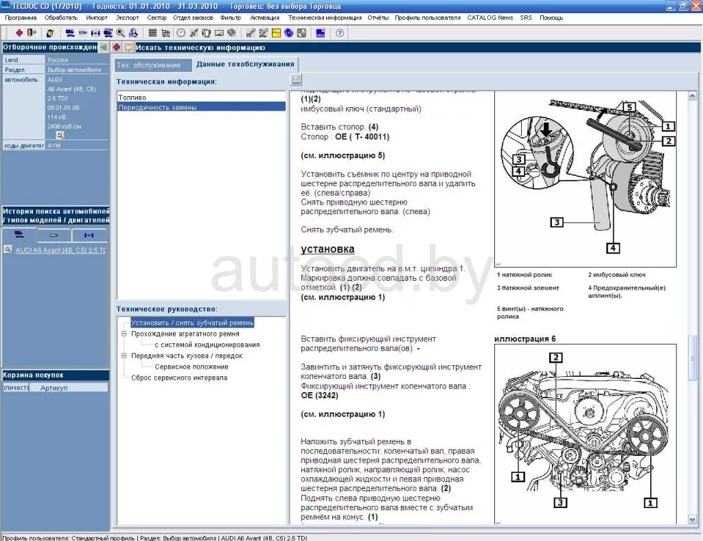The image size is (703, 541).
Task: Open the vehicle search car icon in toolbar
Action: point(70,33)
